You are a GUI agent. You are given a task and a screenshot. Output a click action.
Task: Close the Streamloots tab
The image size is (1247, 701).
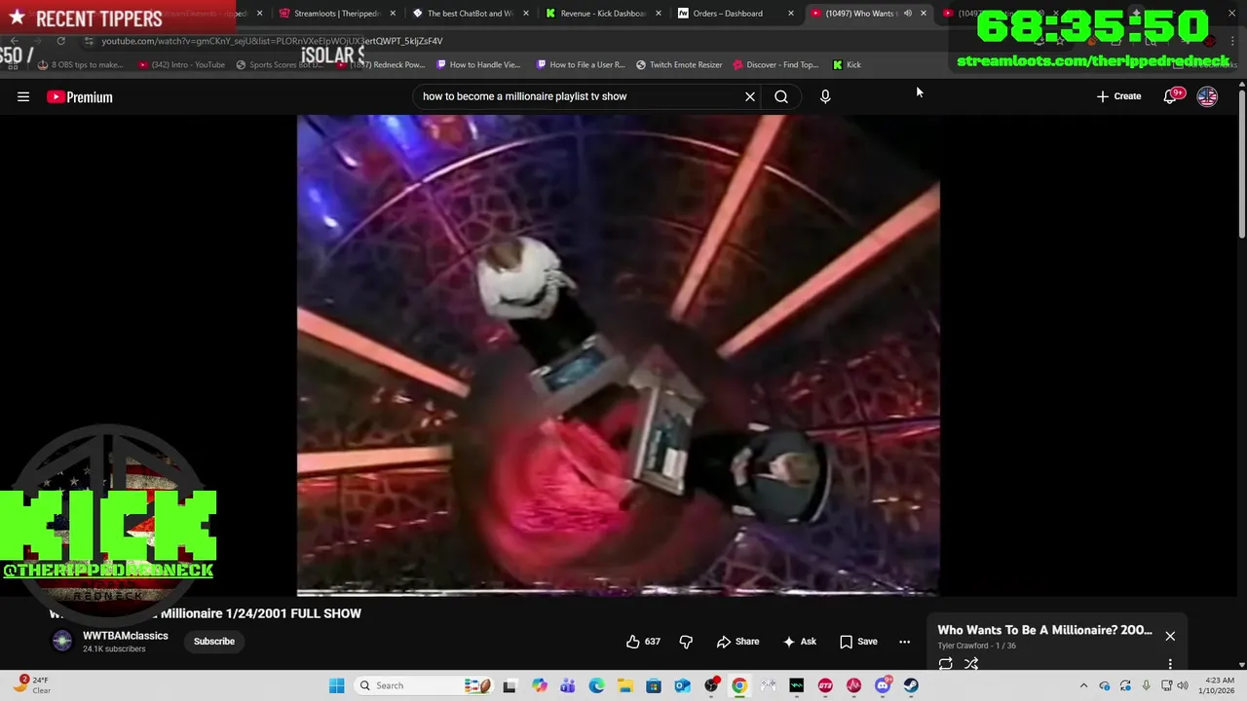click(394, 14)
